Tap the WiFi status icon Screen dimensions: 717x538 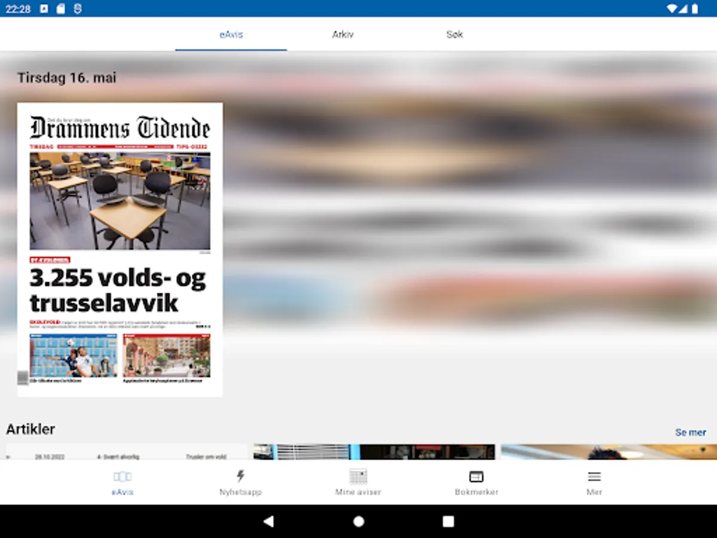coord(672,9)
